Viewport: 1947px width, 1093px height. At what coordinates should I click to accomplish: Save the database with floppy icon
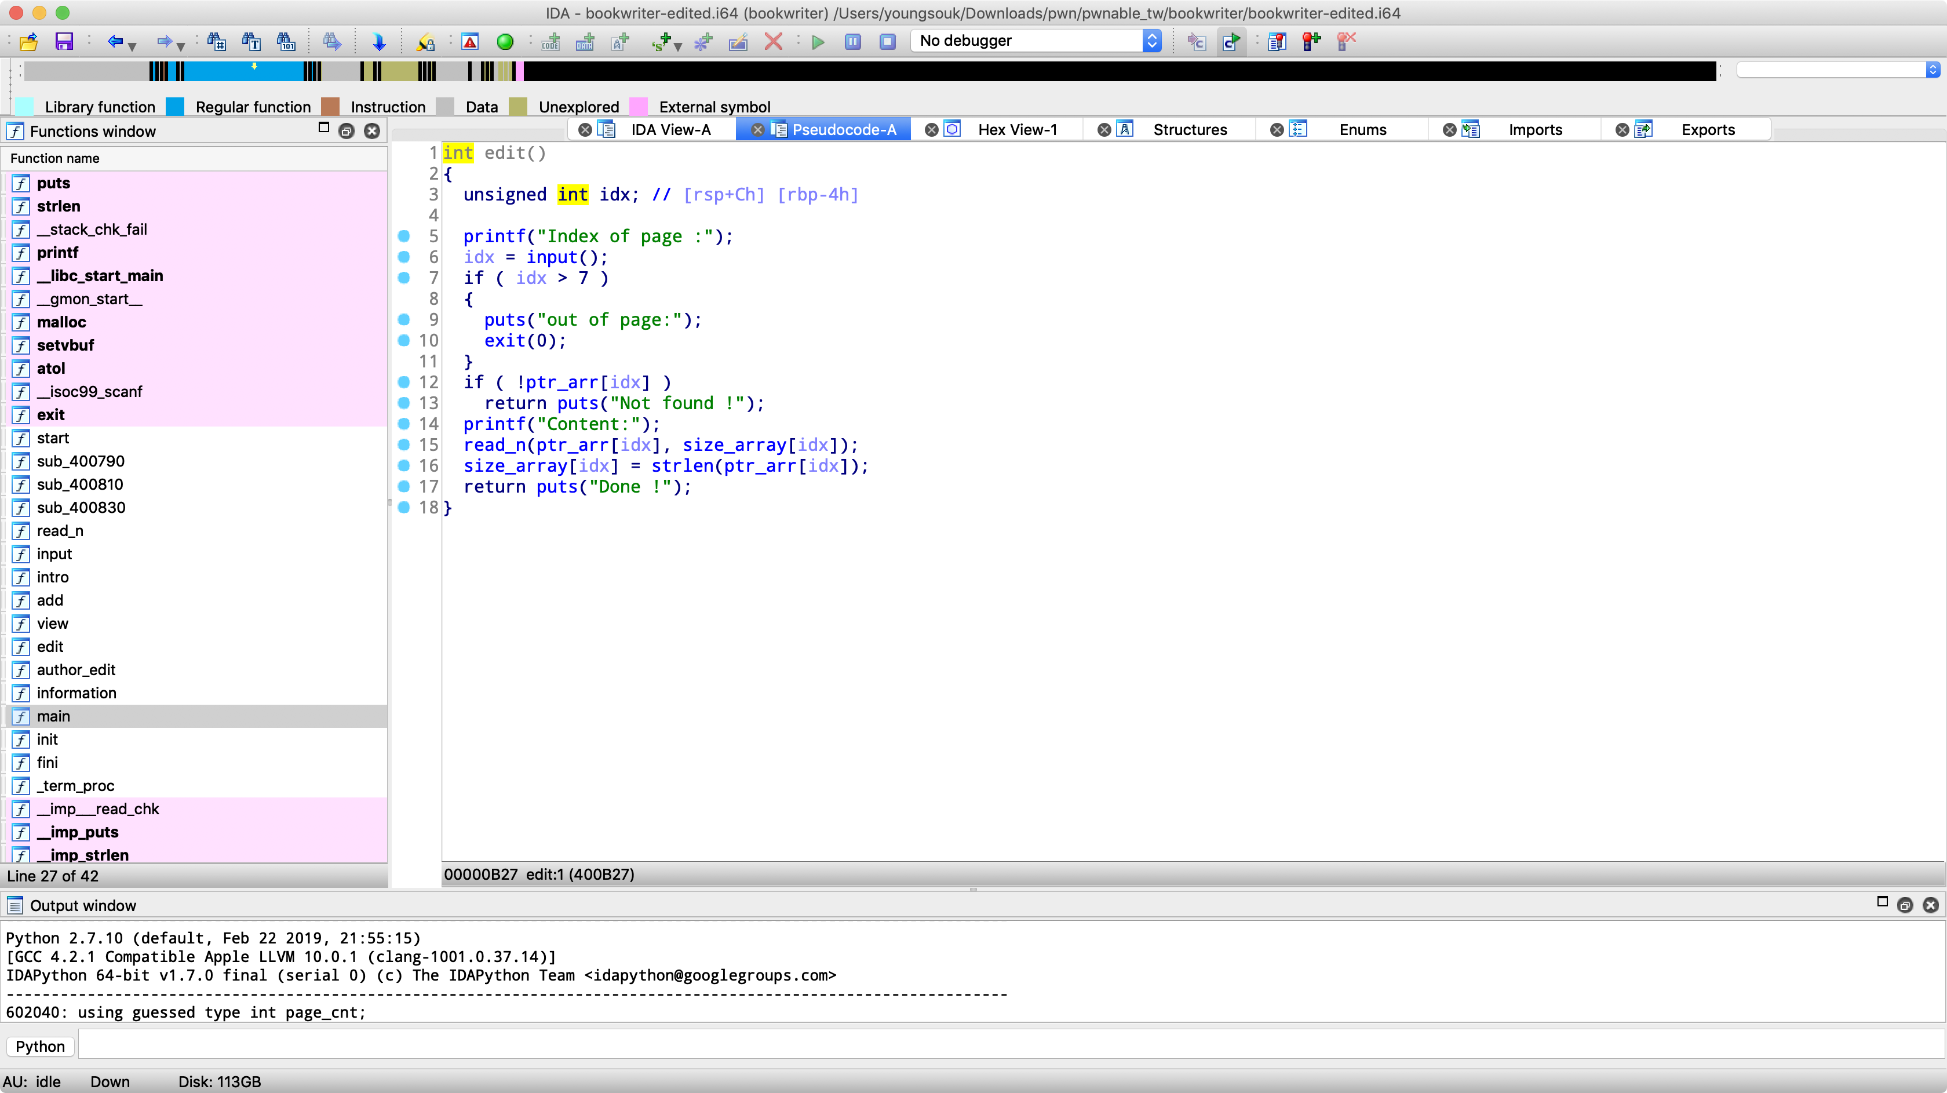pos(64,42)
